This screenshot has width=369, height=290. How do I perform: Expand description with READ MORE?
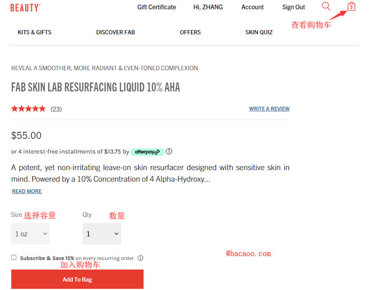pyautogui.click(x=27, y=191)
